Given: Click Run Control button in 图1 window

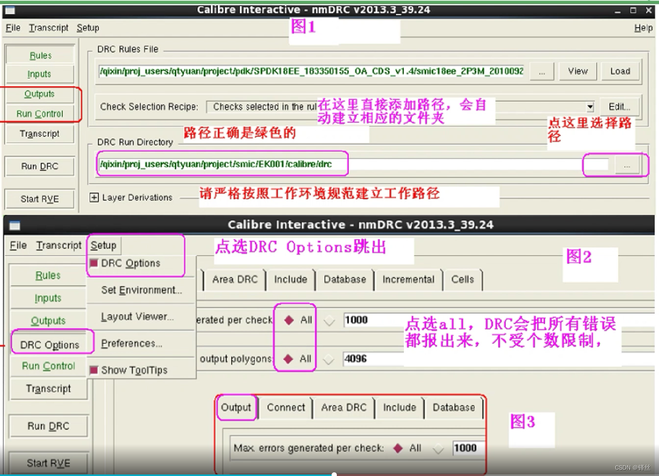Looking at the screenshot, I should (40, 114).
